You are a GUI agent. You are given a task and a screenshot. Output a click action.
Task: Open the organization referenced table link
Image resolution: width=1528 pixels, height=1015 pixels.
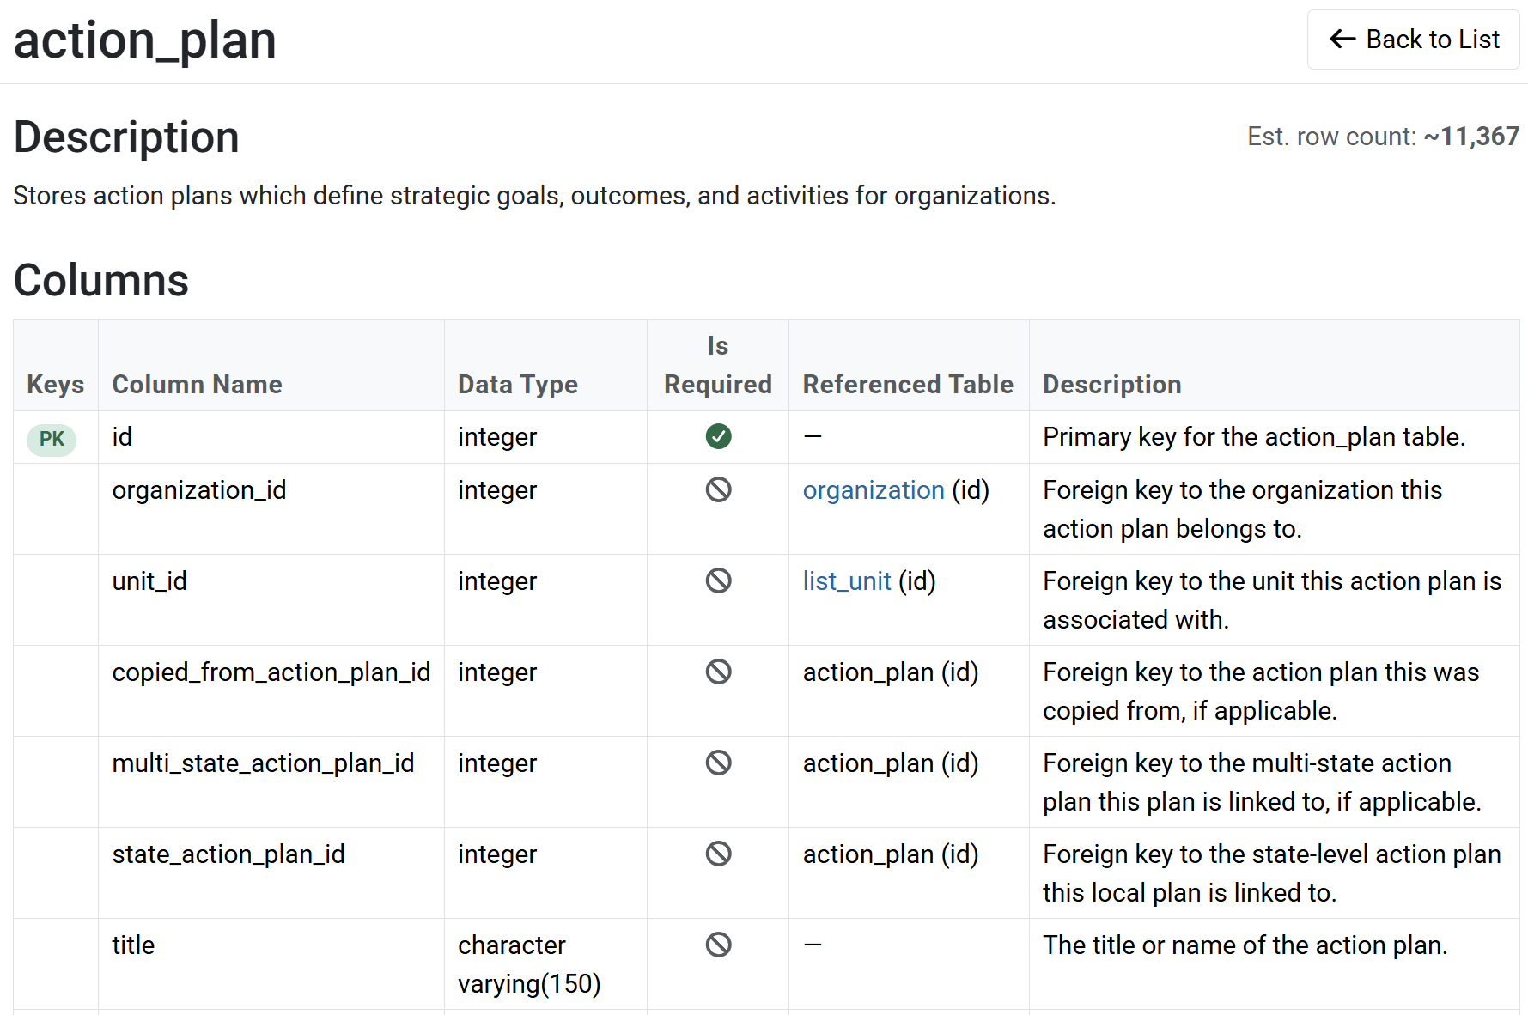tap(873, 490)
